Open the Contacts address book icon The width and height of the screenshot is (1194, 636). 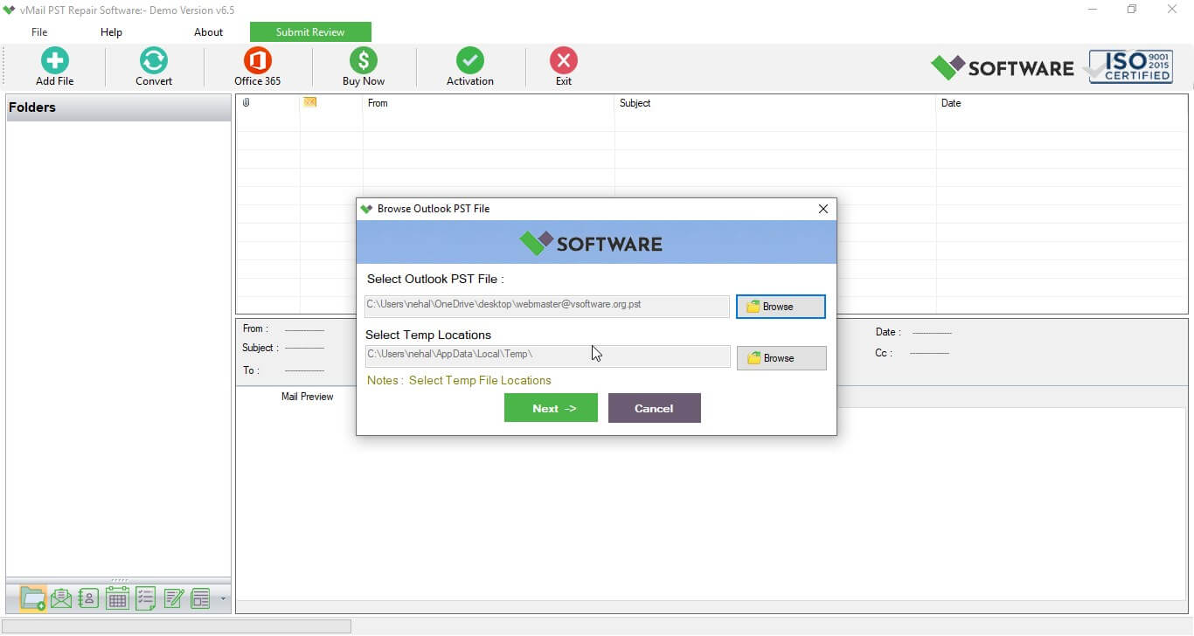coord(88,598)
